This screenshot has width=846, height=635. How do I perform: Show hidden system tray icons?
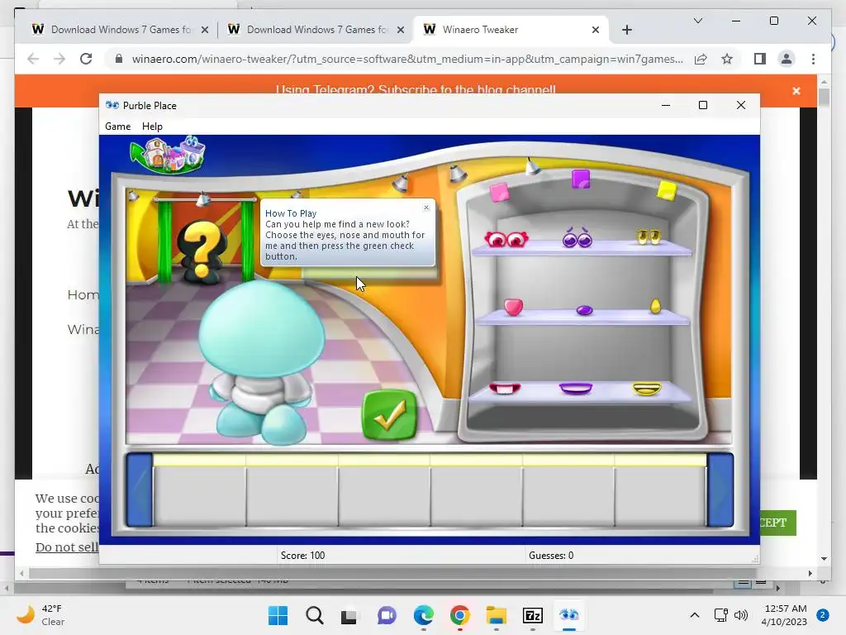pos(694,615)
